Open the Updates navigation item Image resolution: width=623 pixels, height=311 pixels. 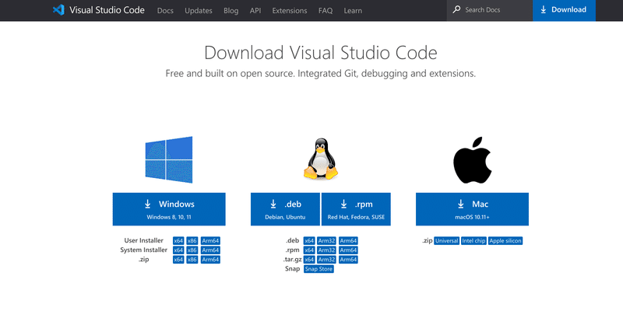(199, 11)
